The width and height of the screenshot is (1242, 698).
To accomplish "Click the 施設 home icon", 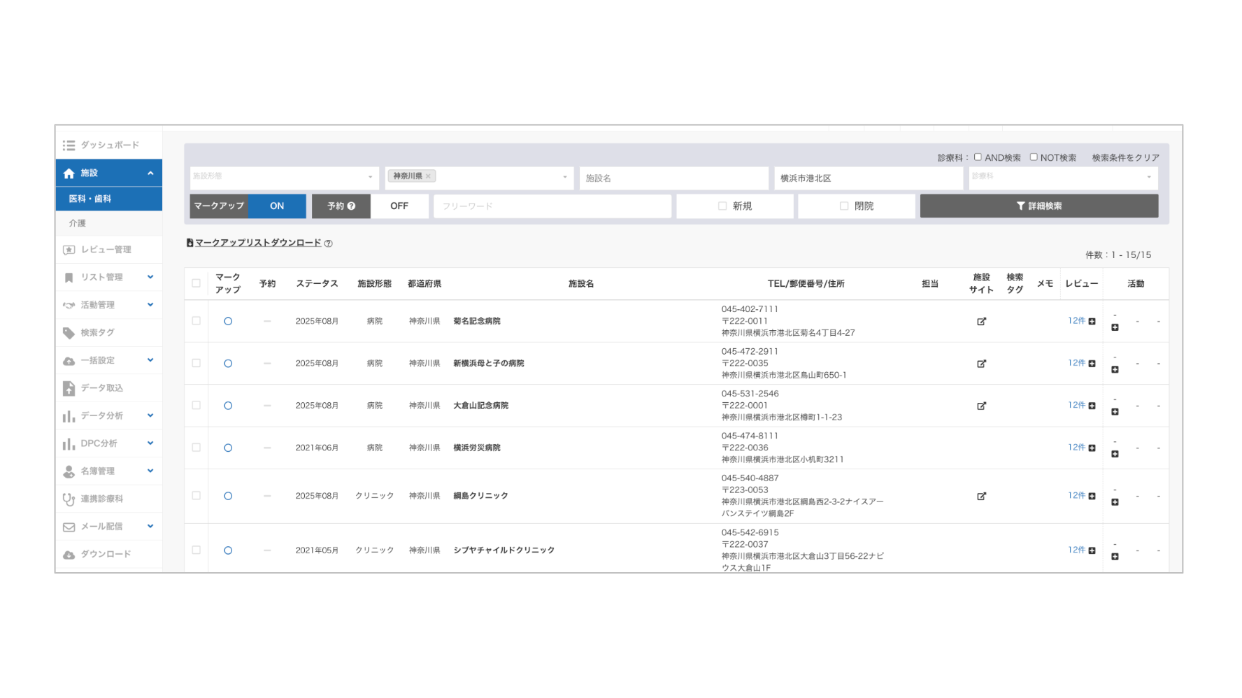I will [x=69, y=173].
